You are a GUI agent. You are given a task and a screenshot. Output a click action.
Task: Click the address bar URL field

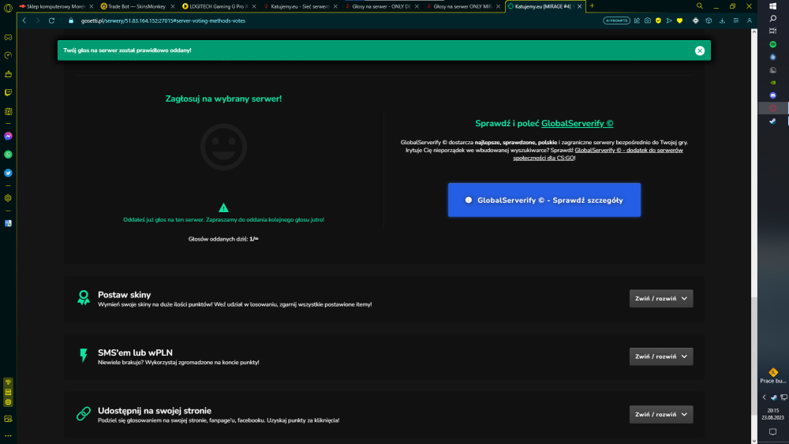(x=332, y=21)
